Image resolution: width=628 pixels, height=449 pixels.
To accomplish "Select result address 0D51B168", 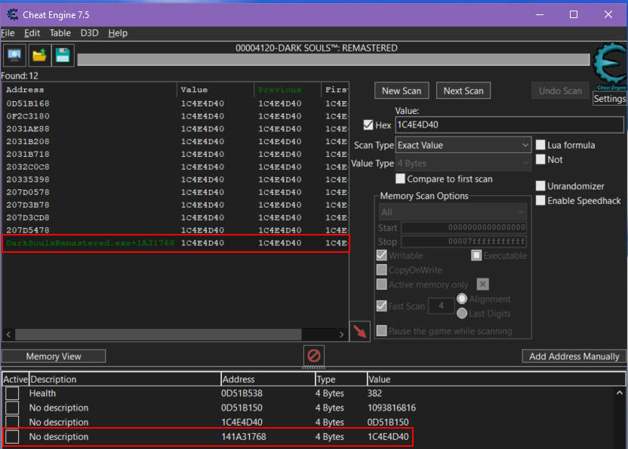I will click(x=28, y=103).
